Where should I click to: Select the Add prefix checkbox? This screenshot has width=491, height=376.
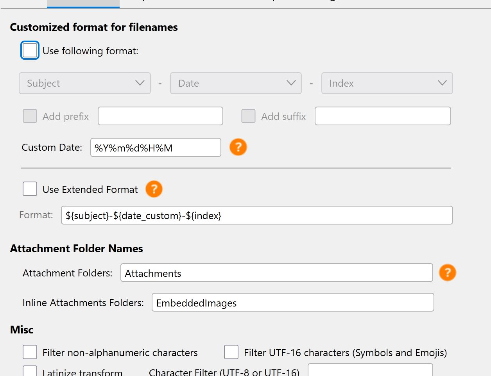point(30,116)
